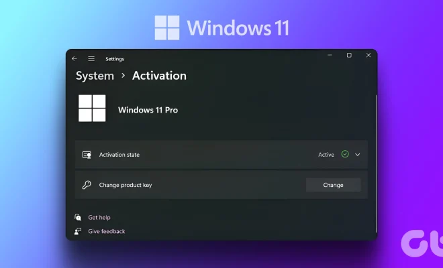Open the Give feedback link
This screenshot has width=443, height=268.
tap(107, 231)
